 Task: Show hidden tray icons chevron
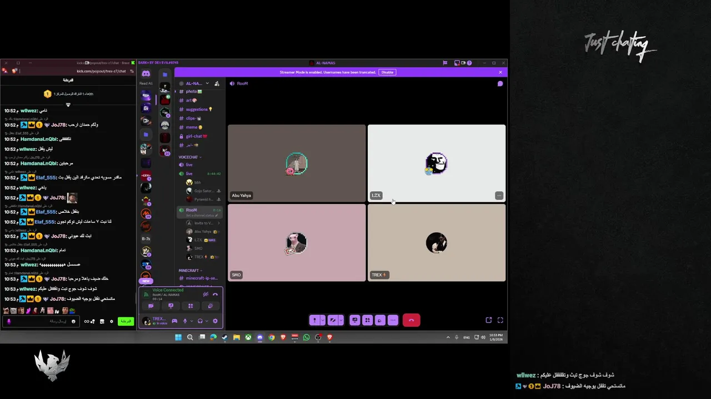tap(448, 337)
